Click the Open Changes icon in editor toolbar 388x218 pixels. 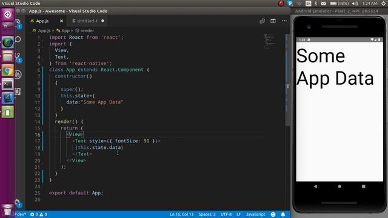point(262,21)
